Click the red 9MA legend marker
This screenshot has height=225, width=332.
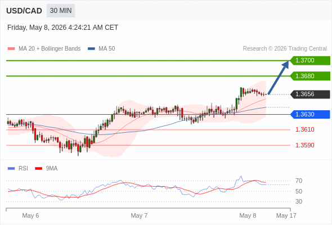coord(38,169)
